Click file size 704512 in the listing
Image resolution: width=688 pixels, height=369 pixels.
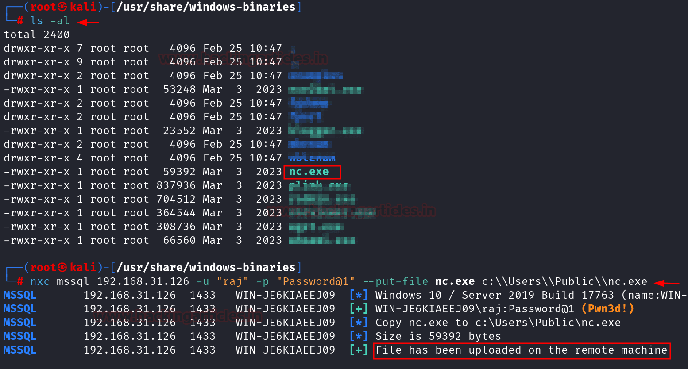click(x=176, y=199)
